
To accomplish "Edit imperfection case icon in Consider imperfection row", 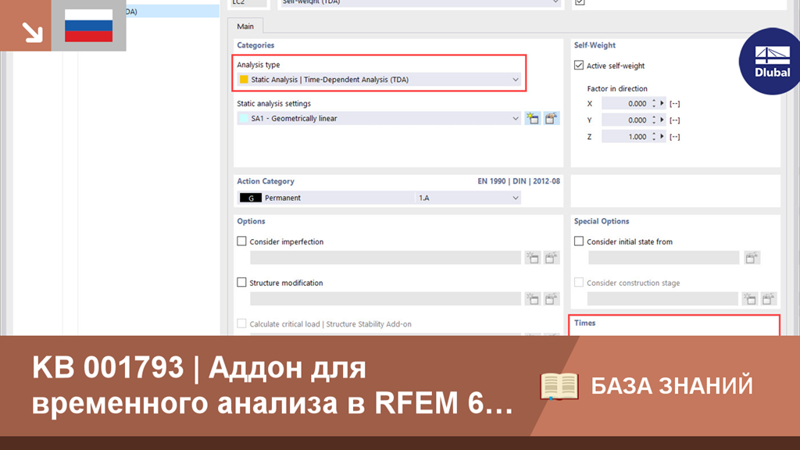I will pos(551,258).
